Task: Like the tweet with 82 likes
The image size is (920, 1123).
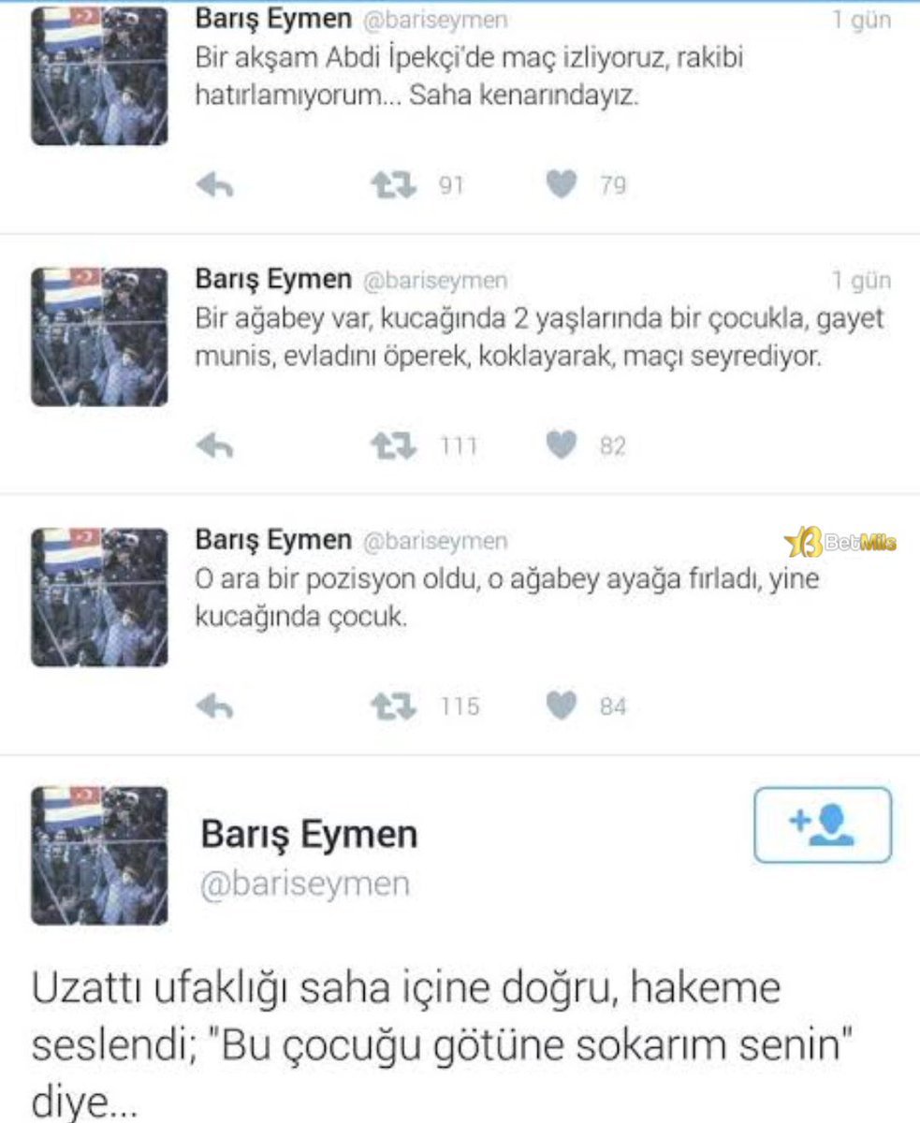Action: pyautogui.click(x=561, y=446)
